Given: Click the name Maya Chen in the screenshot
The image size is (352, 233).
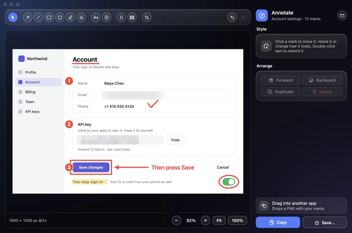Looking at the screenshot, I should (x=114, y=83).
